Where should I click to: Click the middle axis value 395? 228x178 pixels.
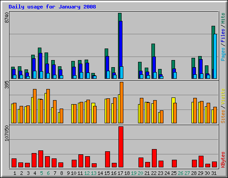coord(7,85)
